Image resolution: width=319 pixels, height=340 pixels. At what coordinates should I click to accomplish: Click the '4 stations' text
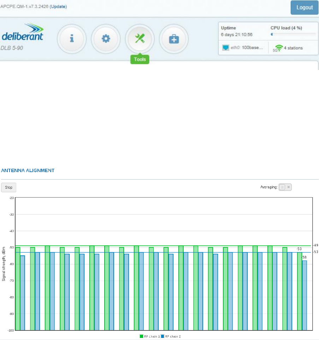click(x=293, y=48)
